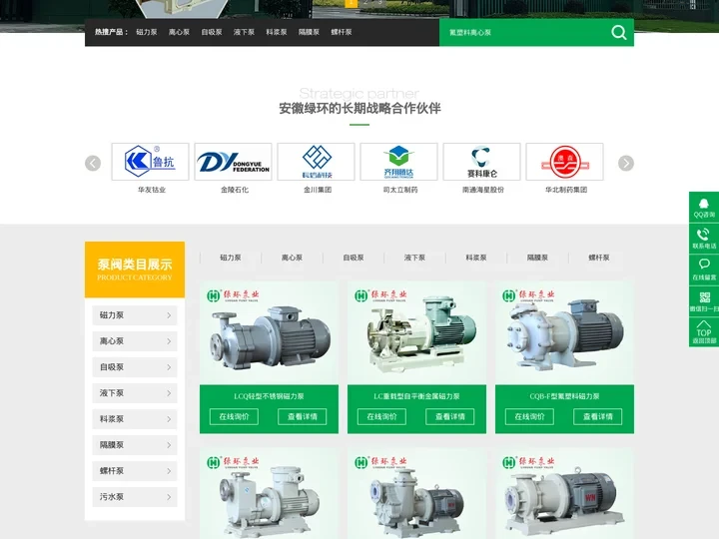Open the CQB-F型氟塑料磁力泵 product image
Image resolution: width=719 pixels, height=539 pixels.
[564, 333]
